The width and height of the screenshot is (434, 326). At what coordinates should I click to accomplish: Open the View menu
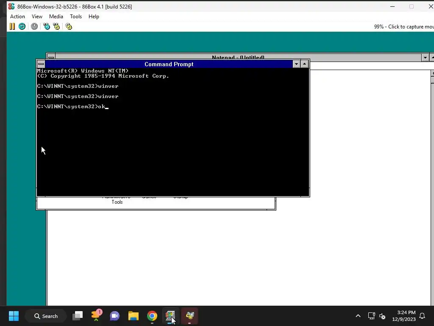pyautogui.click(x=37, y=17)
